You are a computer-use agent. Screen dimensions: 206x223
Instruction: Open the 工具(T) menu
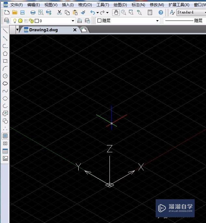103,5
